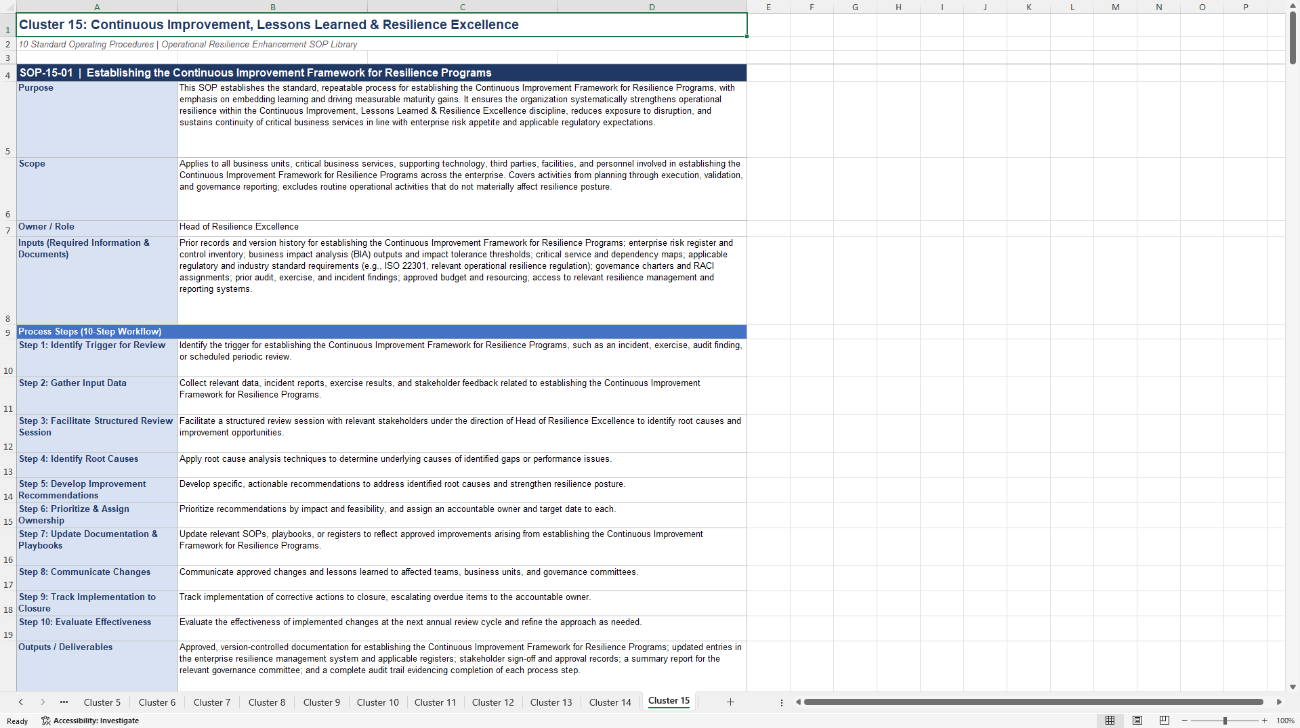This screenshot has width=1300, height=728.
Task: Click the vertical scrollbar thumb
Action: coord(1293,39)
